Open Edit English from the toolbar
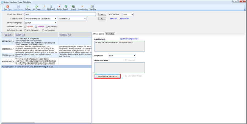The image size is (247, 124). 51,7
